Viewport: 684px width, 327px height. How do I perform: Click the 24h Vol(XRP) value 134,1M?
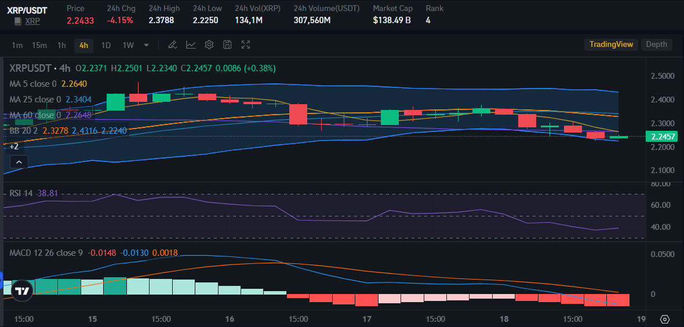click(x=249, y=20)
